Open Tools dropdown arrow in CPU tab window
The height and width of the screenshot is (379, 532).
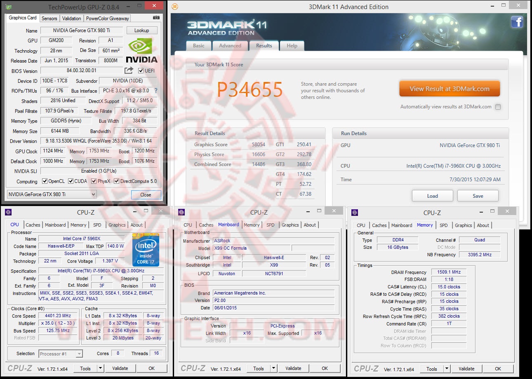pos(101,368)
